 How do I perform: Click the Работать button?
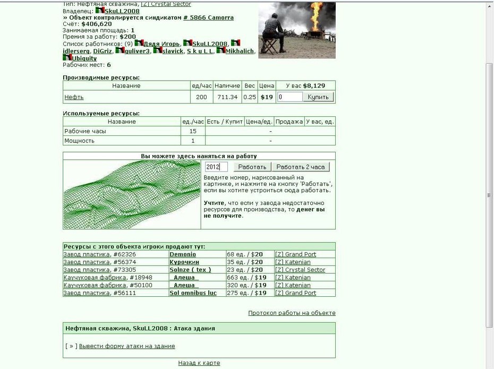[x=252, y=167]
